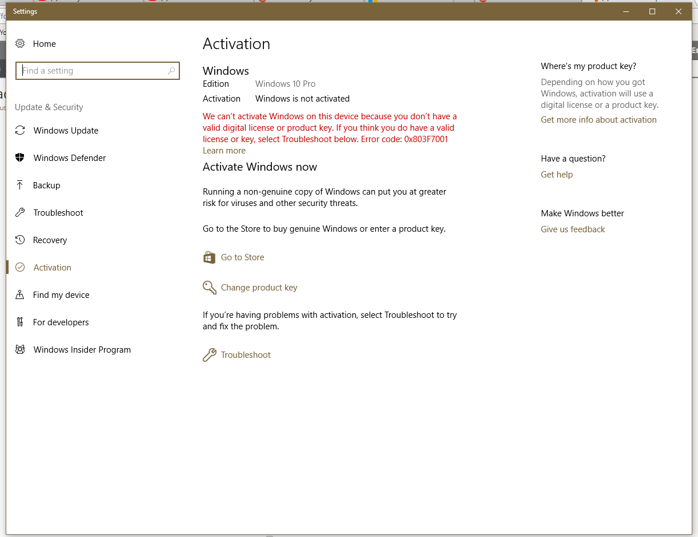Click the Windows Defender shield icon

(x=20, y=158)
